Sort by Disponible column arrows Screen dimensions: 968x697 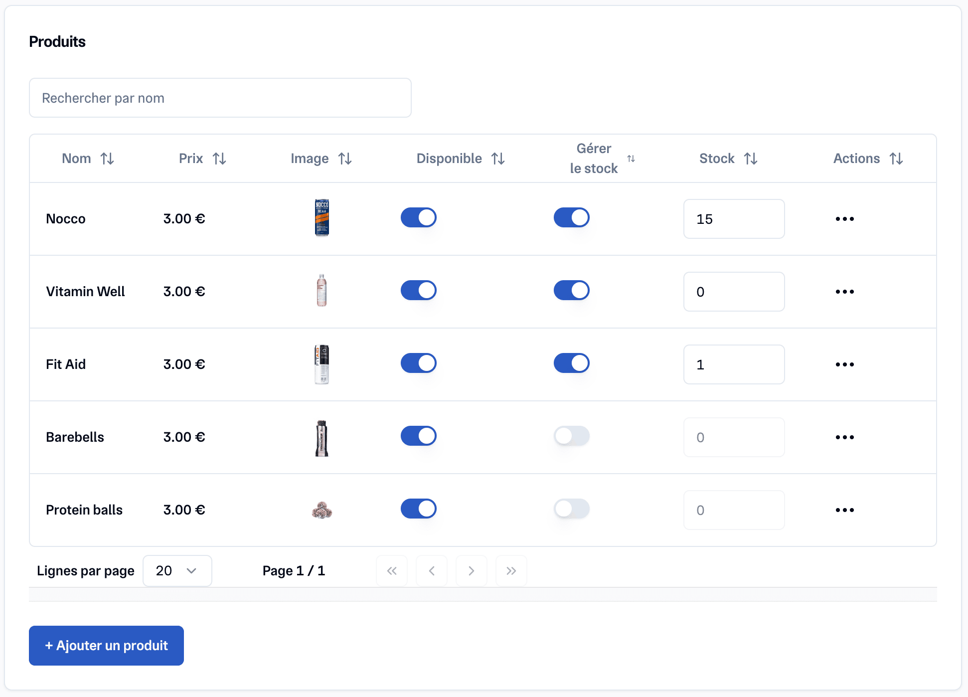point(498,159)
